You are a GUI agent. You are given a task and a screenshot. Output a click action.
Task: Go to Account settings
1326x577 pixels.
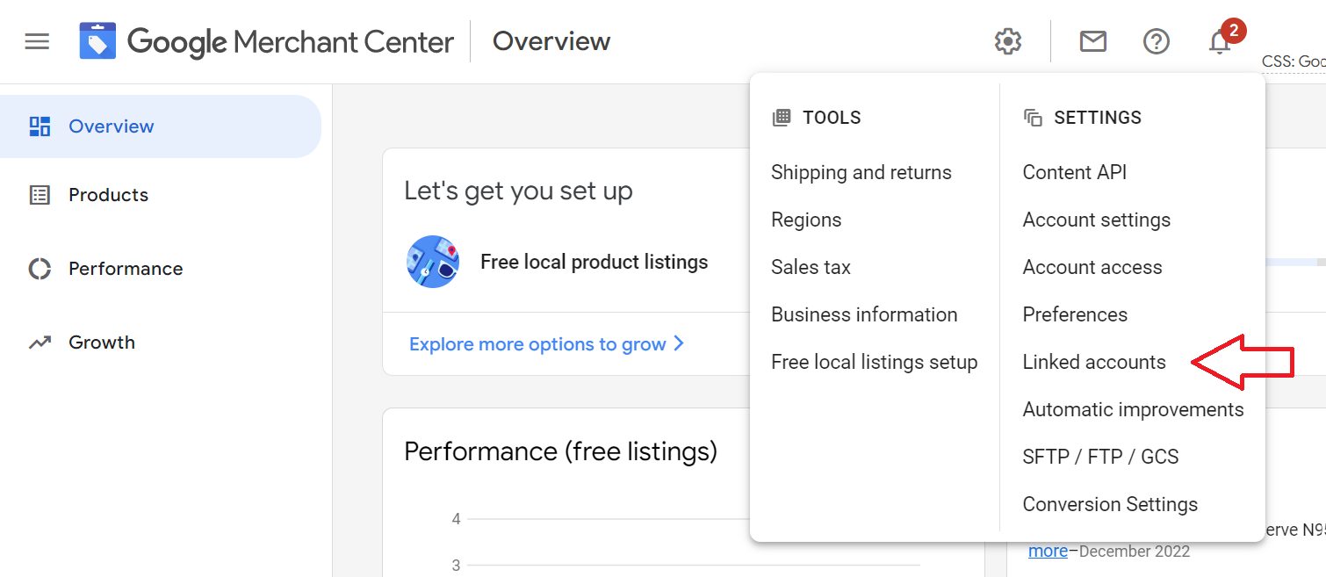[1097, 220]
